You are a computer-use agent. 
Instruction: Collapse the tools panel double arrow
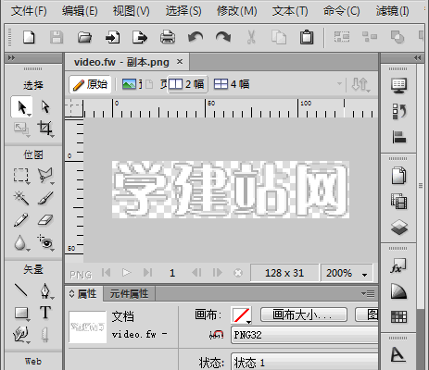pyautogui.click(x=11, y=57)
